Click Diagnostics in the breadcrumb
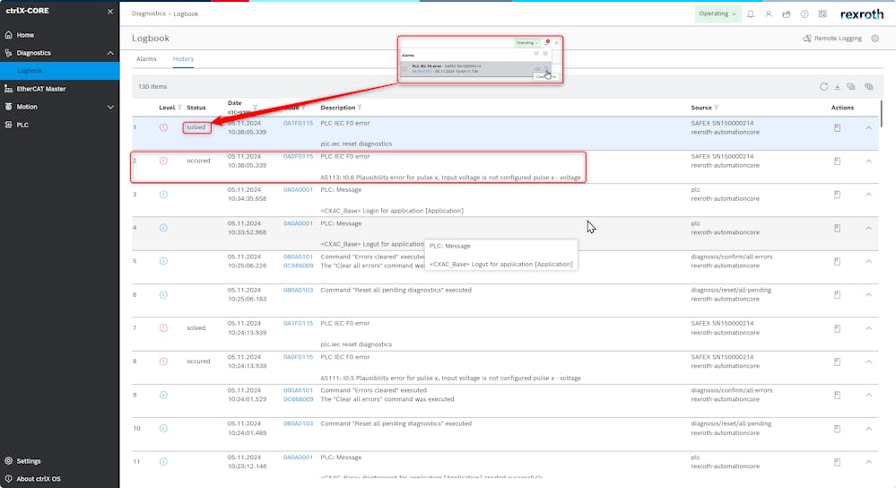This screenshot has height=488, width=896. [x=149, y=13]
